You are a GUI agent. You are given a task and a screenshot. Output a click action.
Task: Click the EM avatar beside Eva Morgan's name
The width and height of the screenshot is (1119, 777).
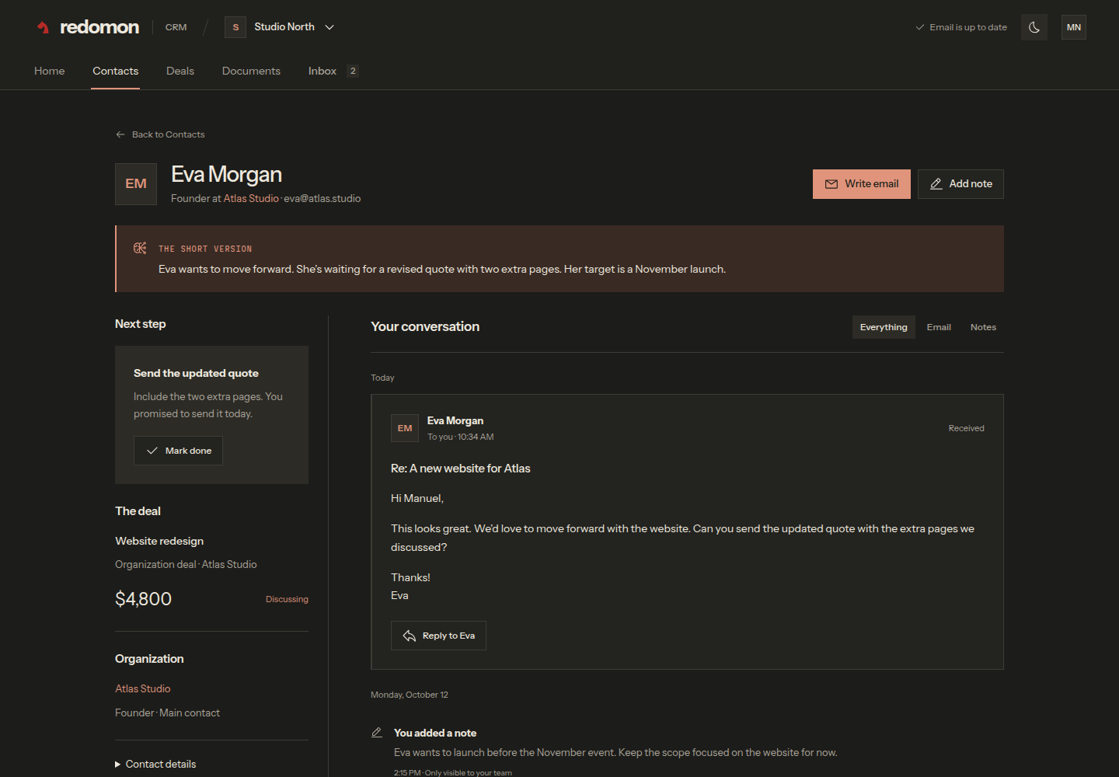136,184
